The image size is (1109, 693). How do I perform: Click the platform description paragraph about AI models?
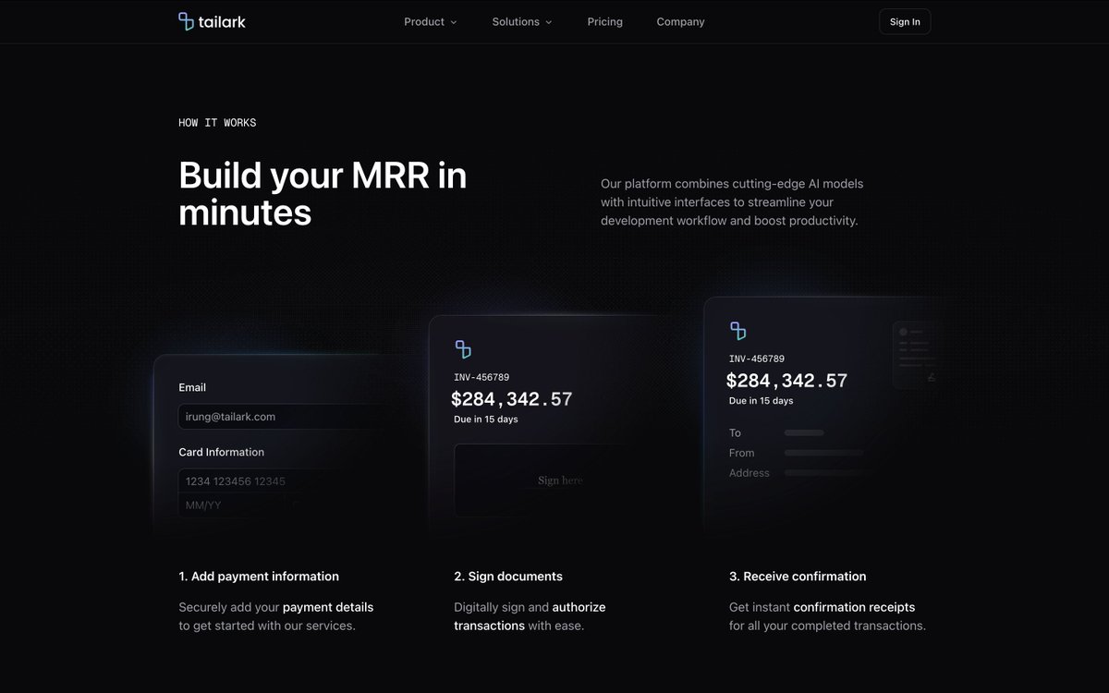(732, 202)
